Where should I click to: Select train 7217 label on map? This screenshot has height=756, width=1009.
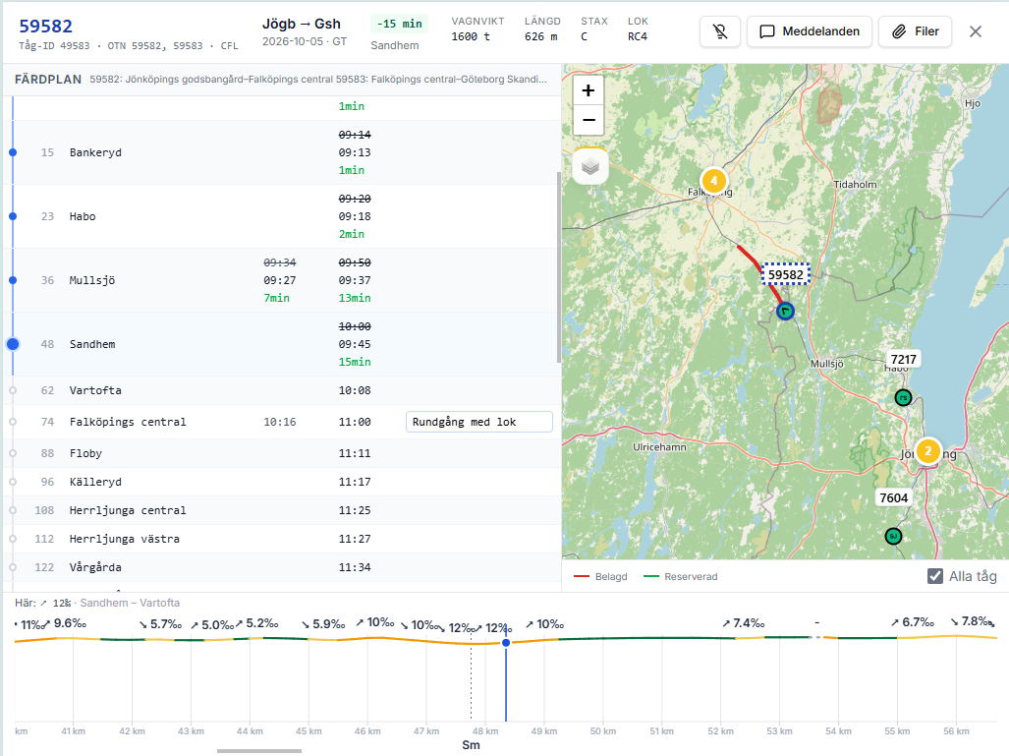click(x=904, y=360)
